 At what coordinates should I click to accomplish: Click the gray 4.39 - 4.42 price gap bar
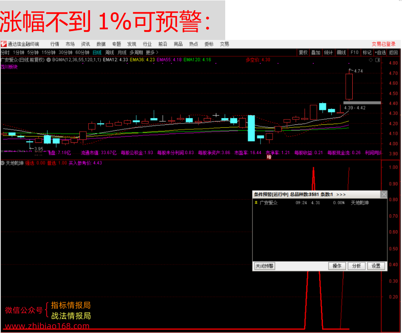coord(362,103)
